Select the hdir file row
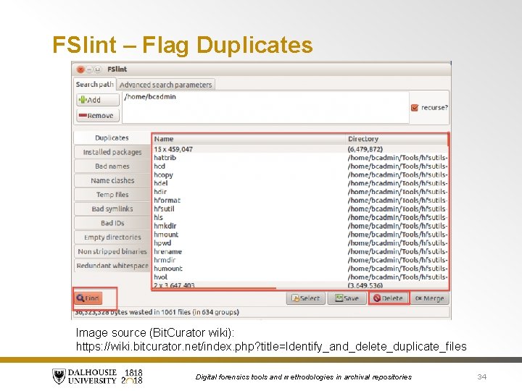The width and height of the screenshot is (522, 391). click(300, 192)
